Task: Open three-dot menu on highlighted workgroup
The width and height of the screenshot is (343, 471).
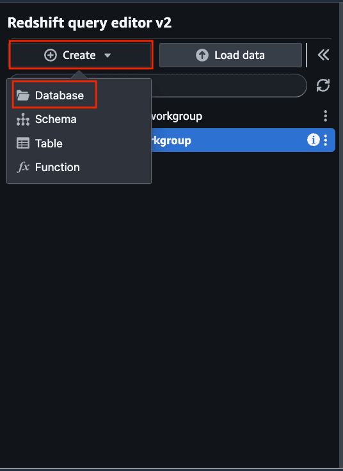Action: (x=326, y=140)
